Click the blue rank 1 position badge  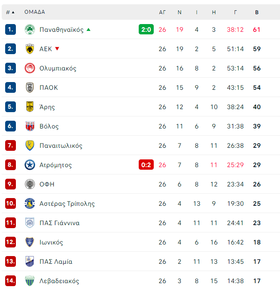click(x=11, y=30)
